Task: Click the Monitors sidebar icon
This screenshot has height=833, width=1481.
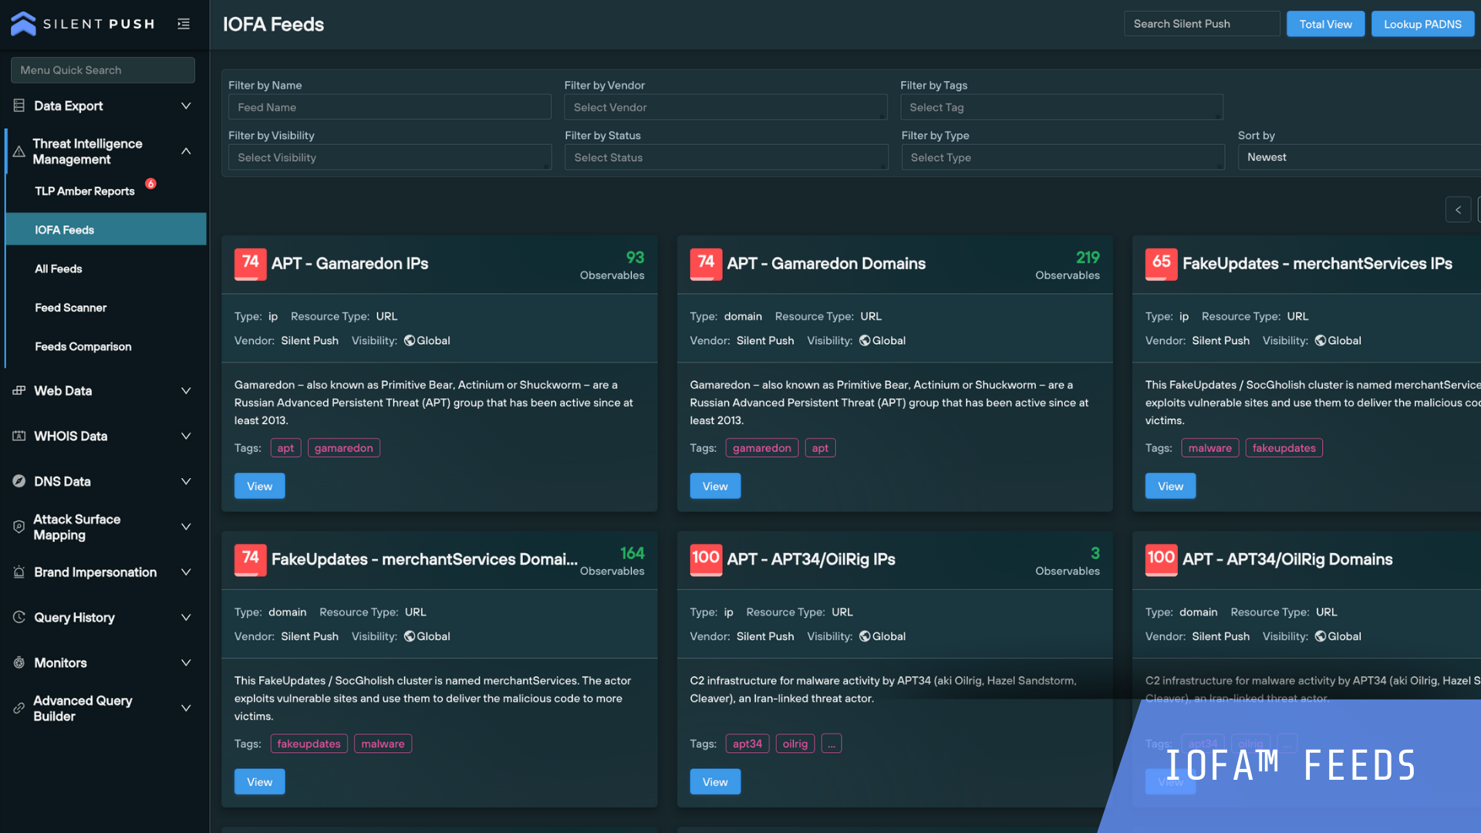Action: (19, 663)
